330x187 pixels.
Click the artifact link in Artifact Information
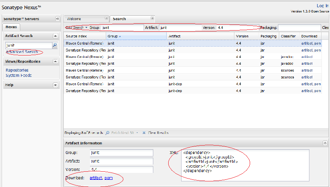[x=96, y=178]
